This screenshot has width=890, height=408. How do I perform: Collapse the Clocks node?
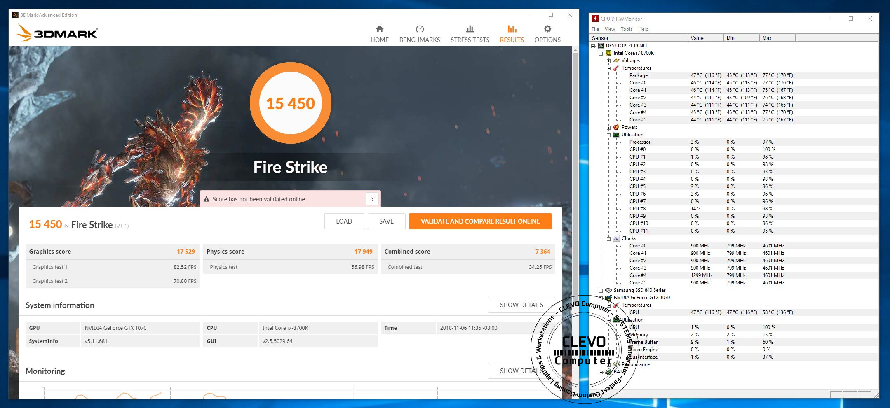pyautogui.click(x=608, y=239)
